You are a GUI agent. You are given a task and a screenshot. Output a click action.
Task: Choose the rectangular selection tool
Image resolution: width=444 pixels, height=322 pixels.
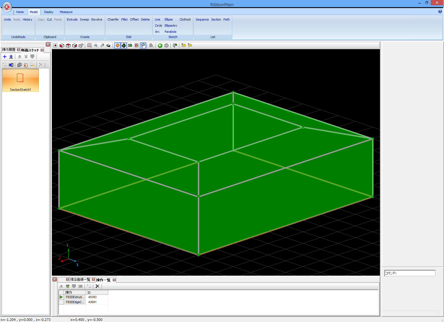183,46
